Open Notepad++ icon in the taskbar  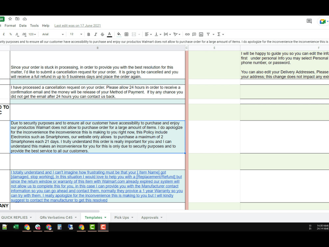5,227
